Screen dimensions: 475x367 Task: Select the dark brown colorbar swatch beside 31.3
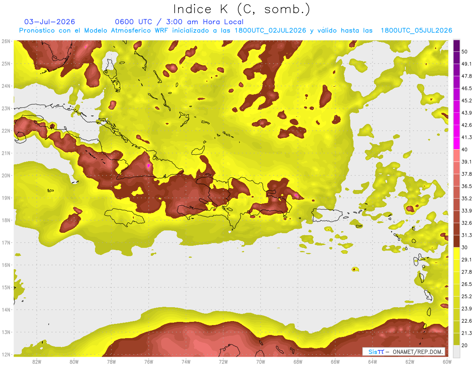pyautogui.click(x=456, y=241)
